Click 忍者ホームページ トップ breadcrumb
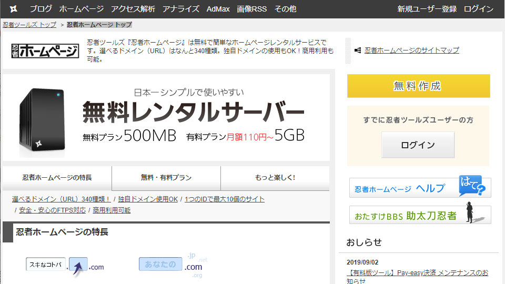 point(99,25)
